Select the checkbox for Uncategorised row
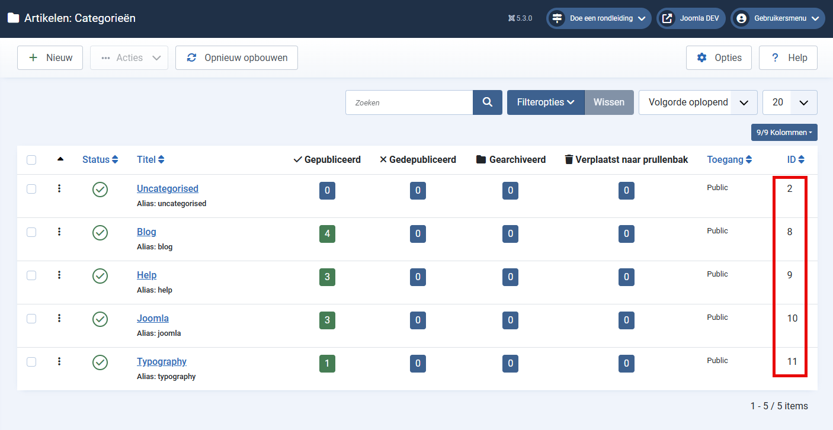The image size is (833, 430). [31, 189]
